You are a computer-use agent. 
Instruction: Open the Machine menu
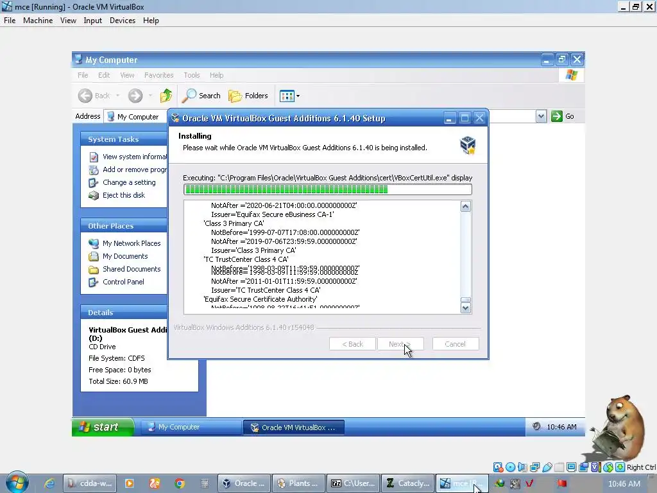(38, 21)
